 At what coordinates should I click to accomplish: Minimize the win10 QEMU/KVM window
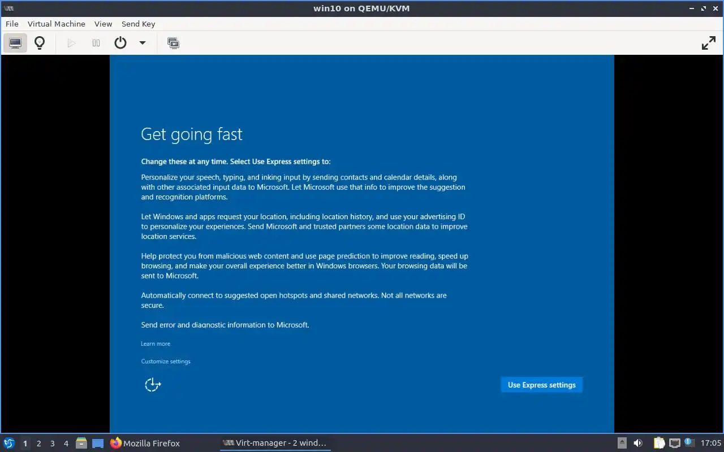click(692, 8)
